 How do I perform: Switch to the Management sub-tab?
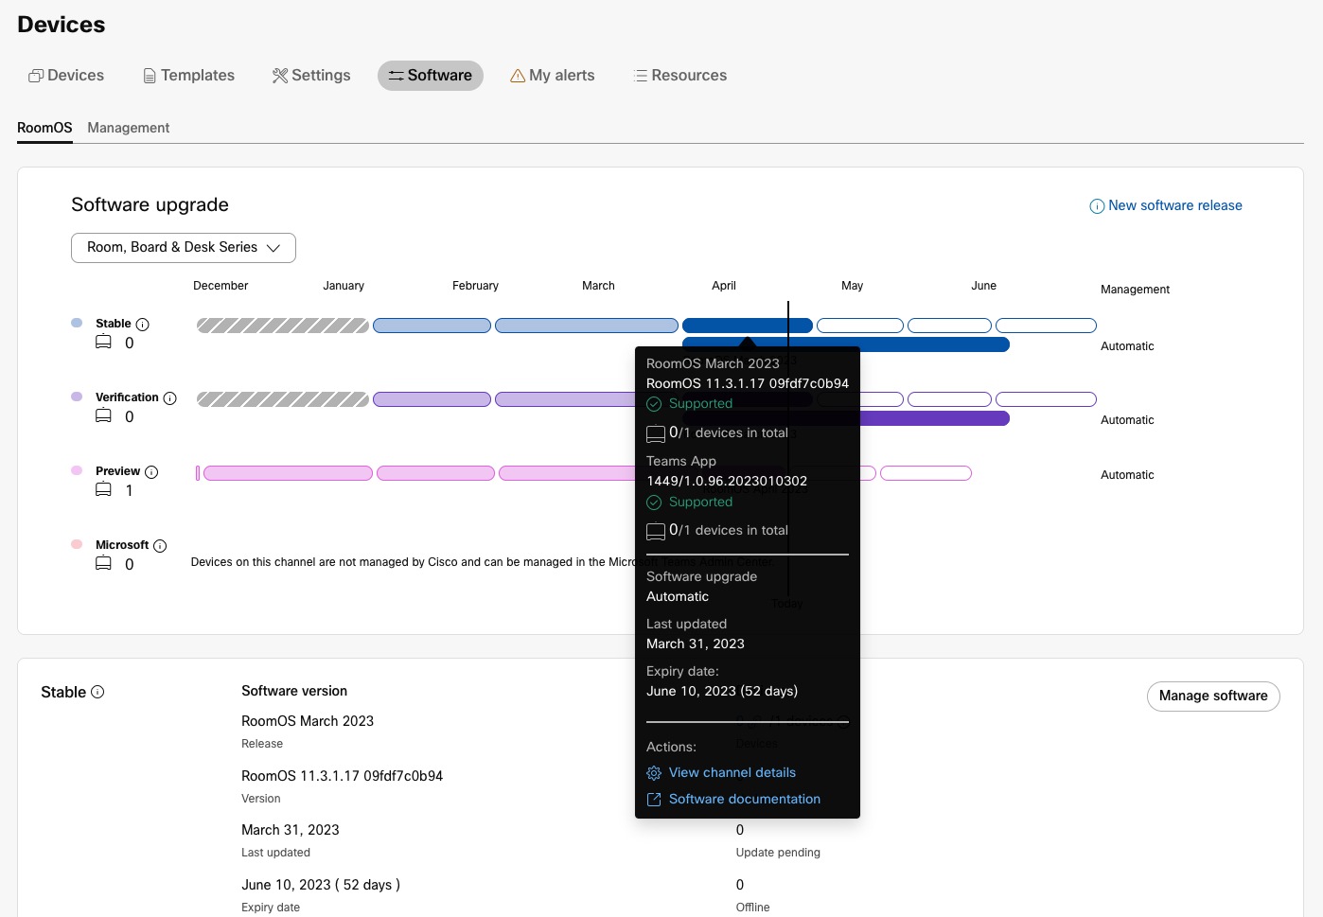[x=129, y=128]
